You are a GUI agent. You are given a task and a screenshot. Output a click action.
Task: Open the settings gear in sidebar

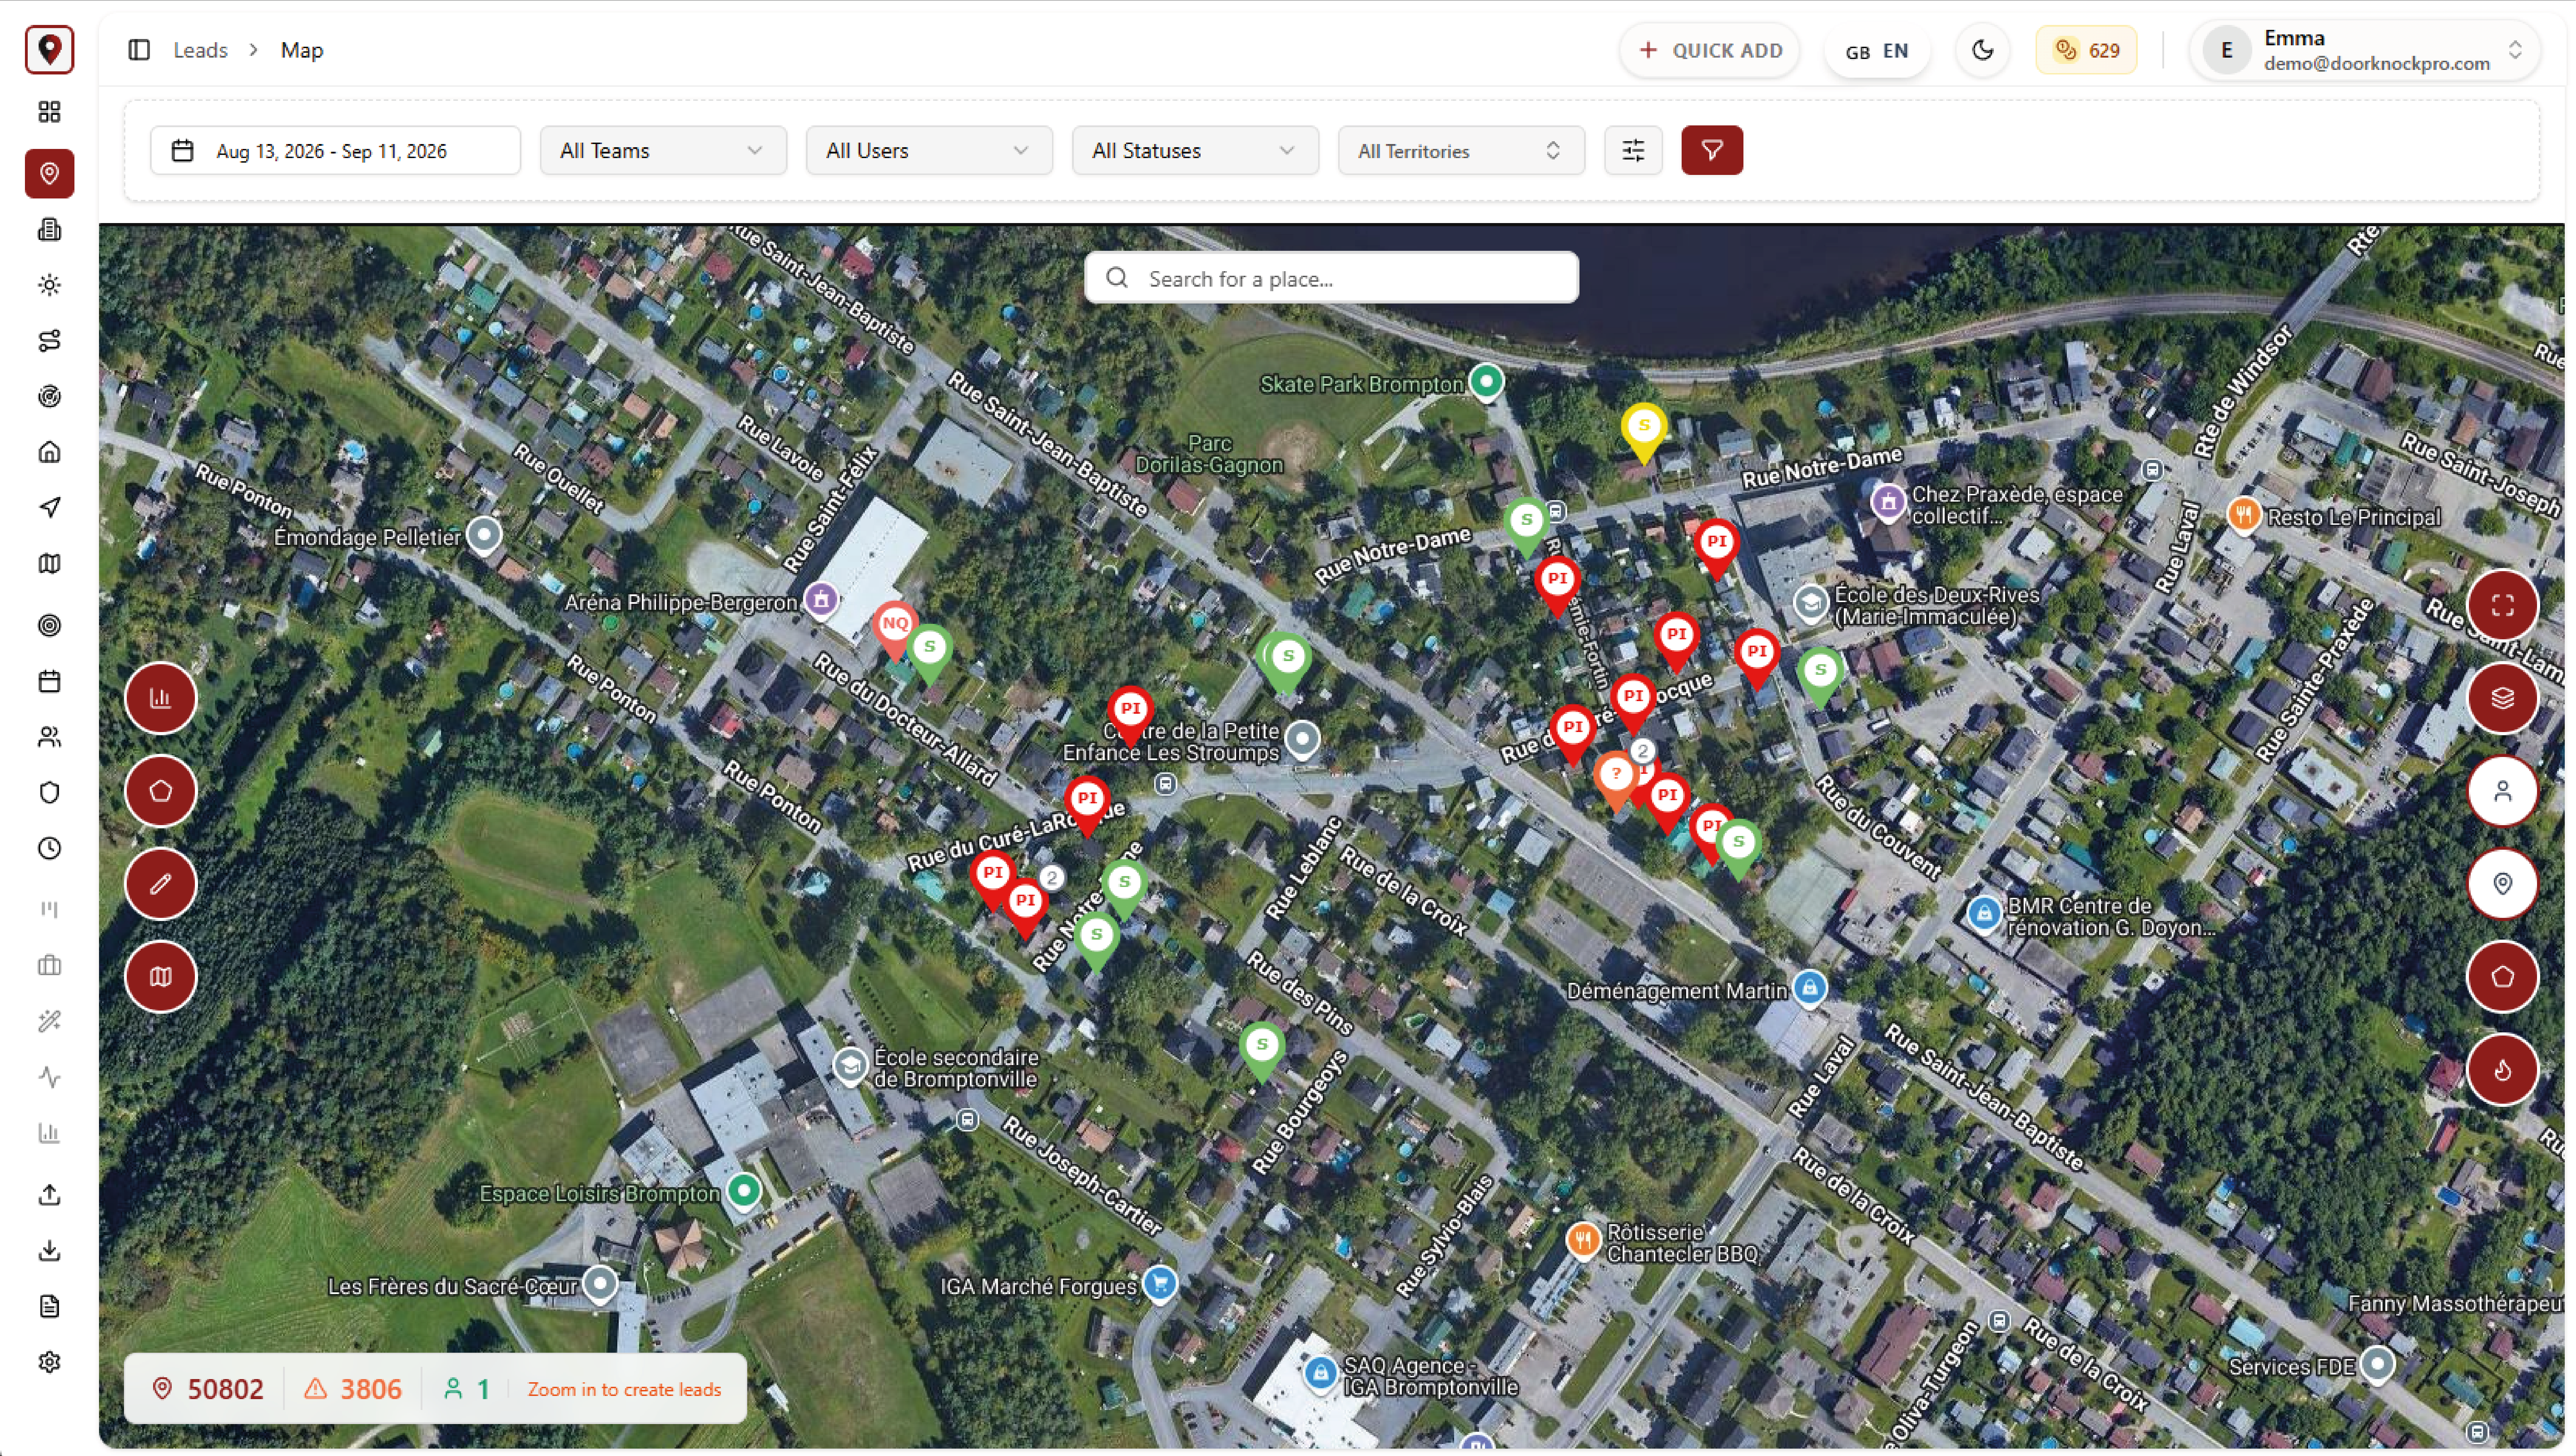[x=49, y=1362]
